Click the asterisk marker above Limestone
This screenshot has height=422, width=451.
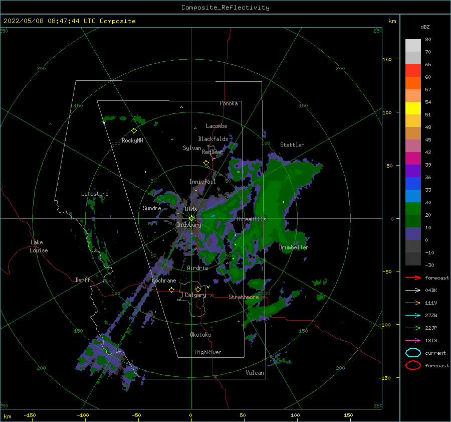pos(95,189)
